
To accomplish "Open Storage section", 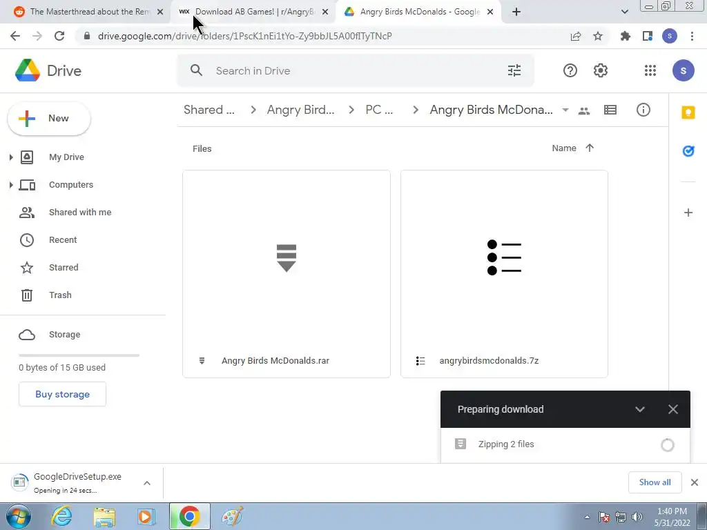I will coord(64,335).
